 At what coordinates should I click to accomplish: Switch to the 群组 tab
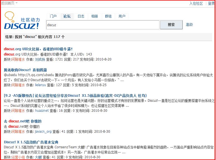108,16
